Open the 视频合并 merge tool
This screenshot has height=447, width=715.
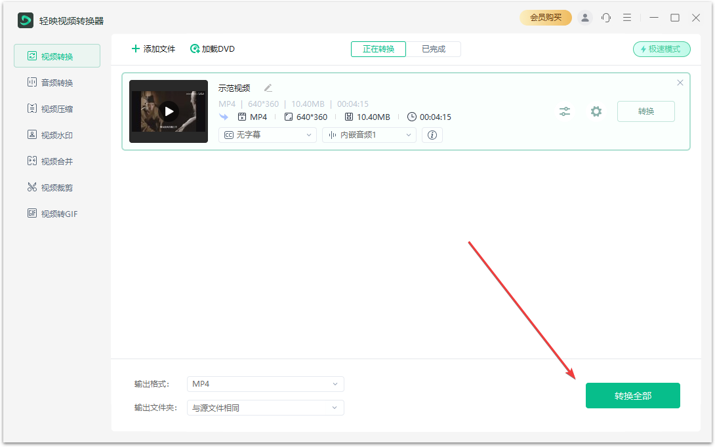(x=58, y=161)
